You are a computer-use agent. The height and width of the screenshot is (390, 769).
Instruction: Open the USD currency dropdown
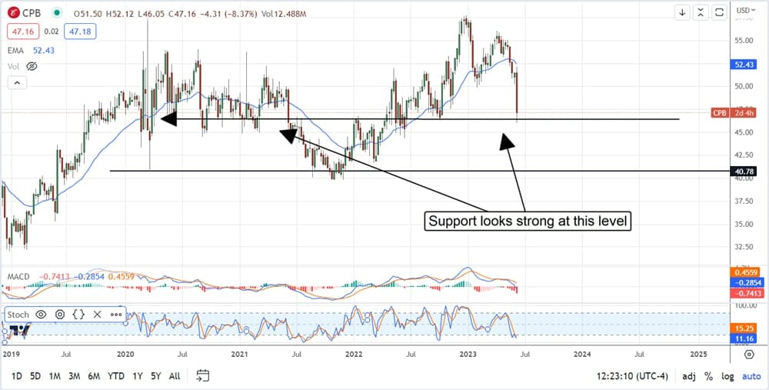[744, 11]
